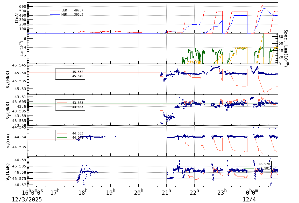Click the 12/4 date label

[249, 200]
